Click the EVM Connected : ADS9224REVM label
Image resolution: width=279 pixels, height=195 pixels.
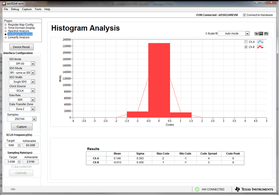click(217, 15)
